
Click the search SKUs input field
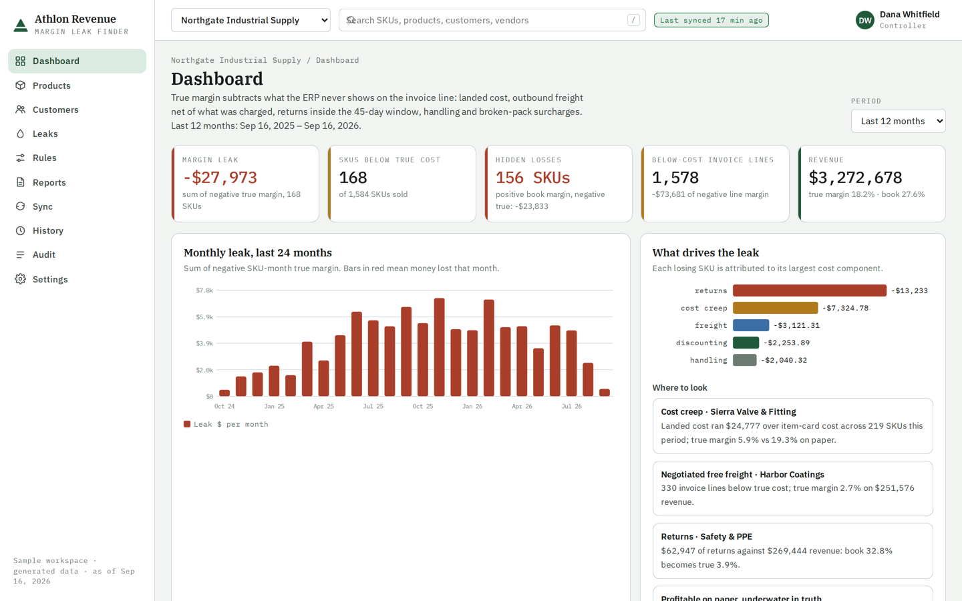[492, 20]
